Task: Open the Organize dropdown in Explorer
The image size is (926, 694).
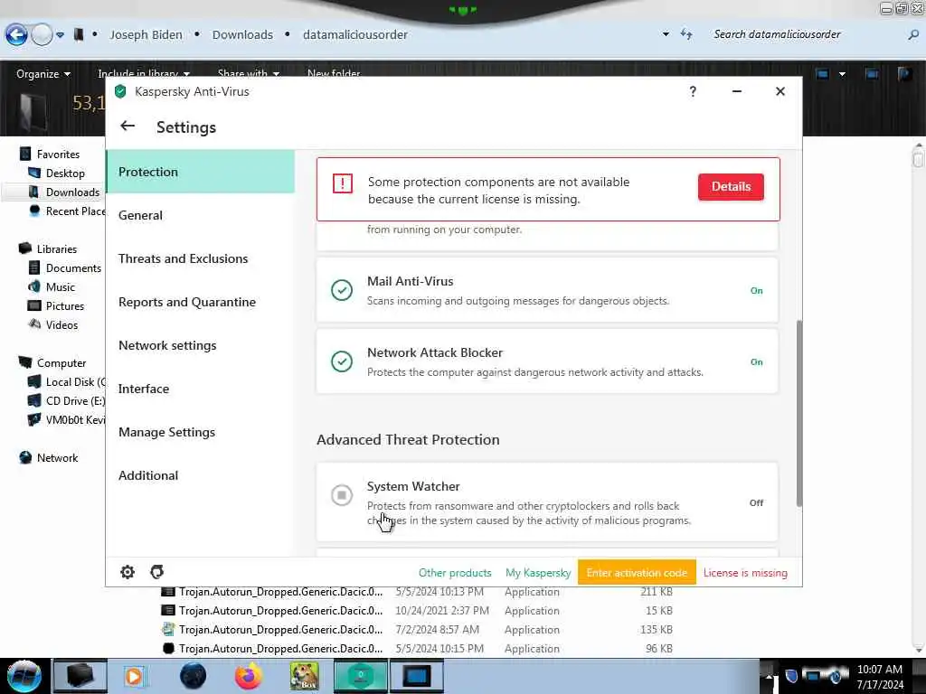Action: coord(43,74)
